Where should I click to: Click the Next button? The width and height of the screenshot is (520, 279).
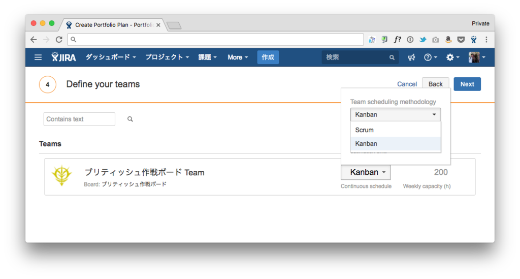pos(467,84)
